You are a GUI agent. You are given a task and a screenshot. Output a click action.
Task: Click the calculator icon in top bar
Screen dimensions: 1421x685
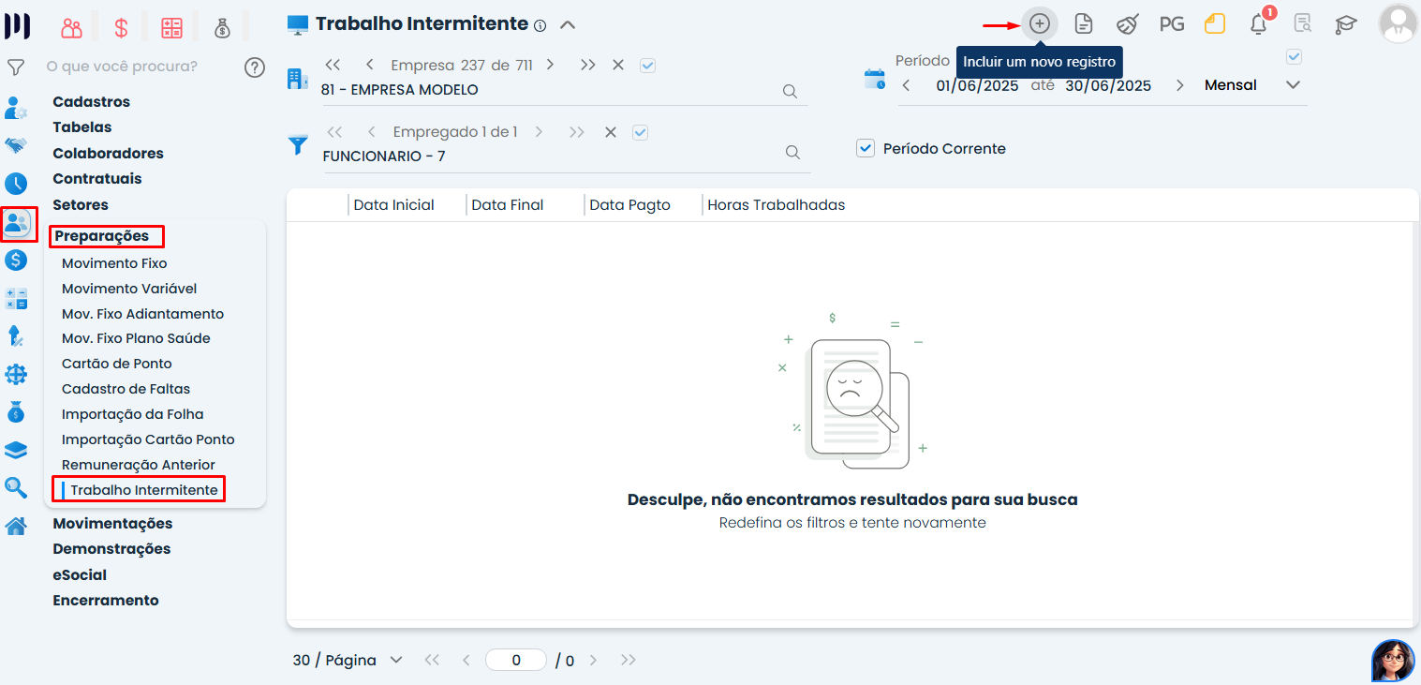coord(171,28)
